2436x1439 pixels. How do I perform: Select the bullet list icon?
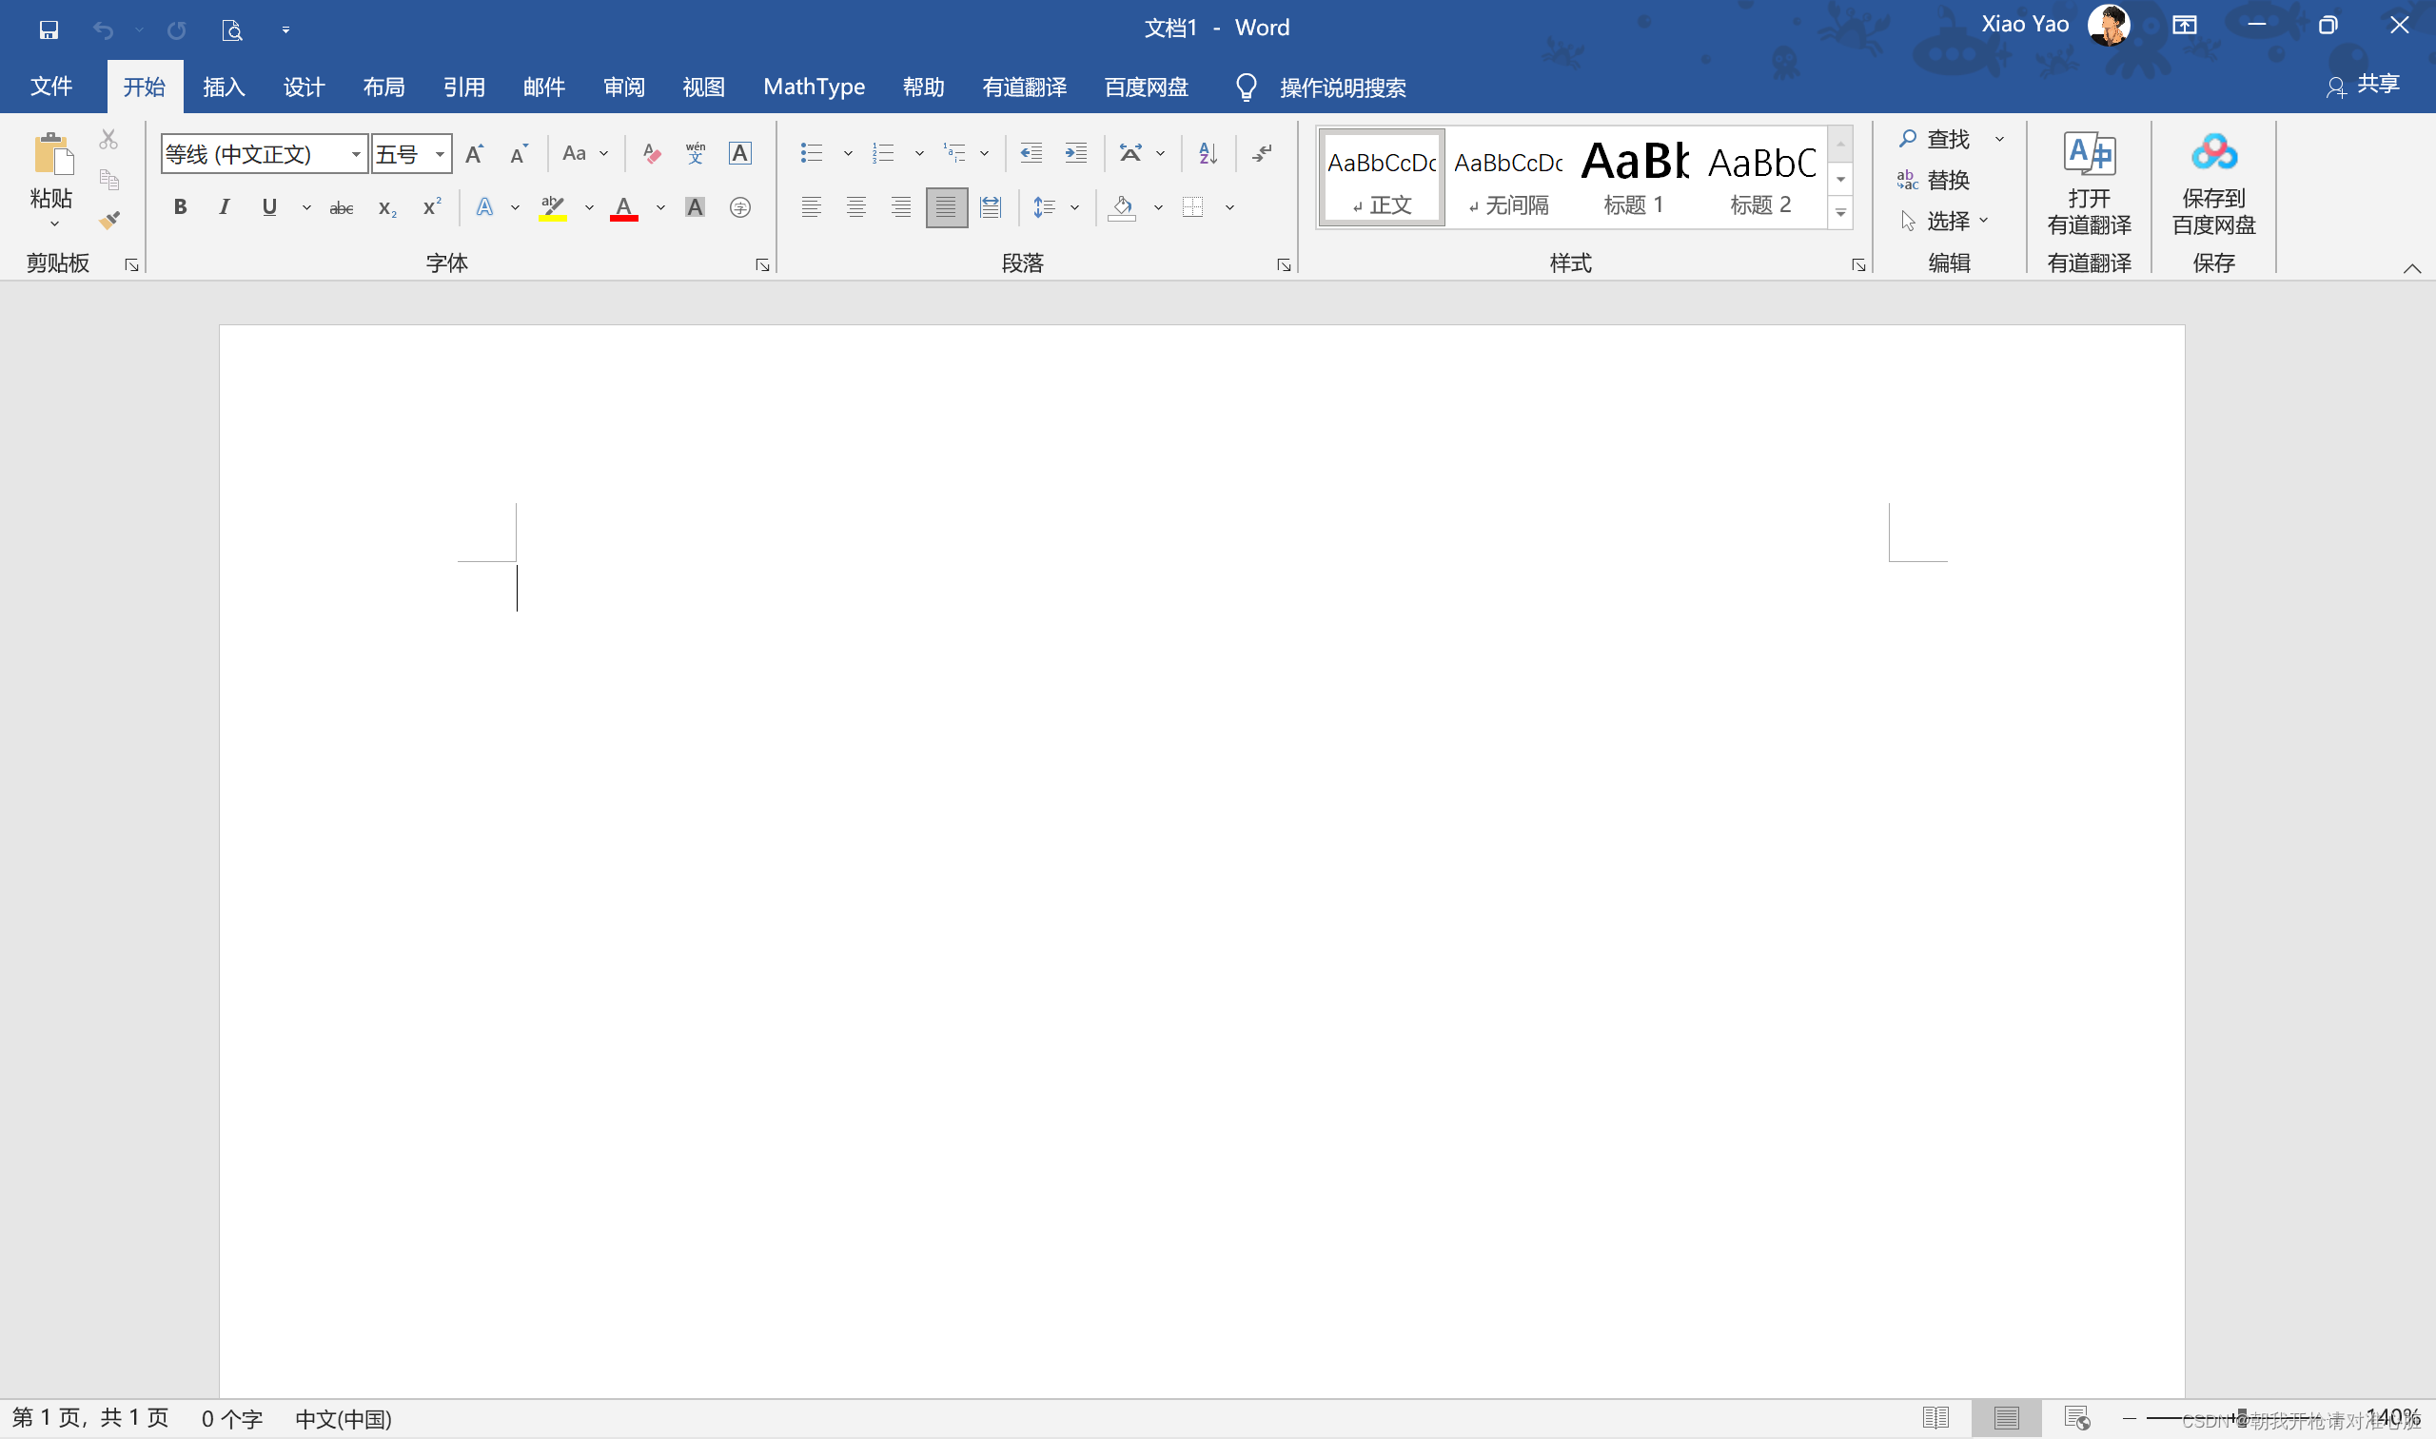pyautogui.click(x=811, y=153)
